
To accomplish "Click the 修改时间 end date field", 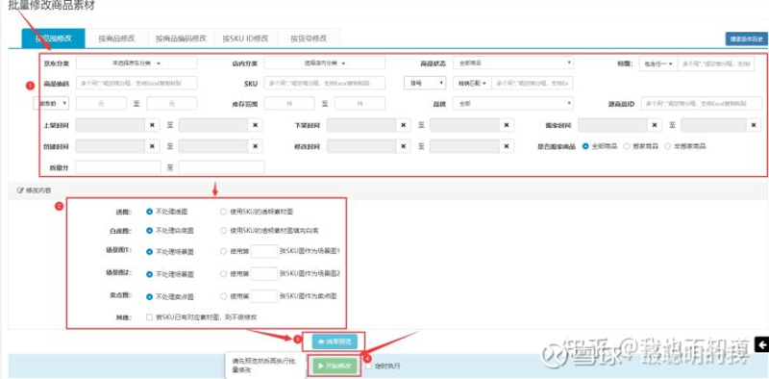I will 465,146.
